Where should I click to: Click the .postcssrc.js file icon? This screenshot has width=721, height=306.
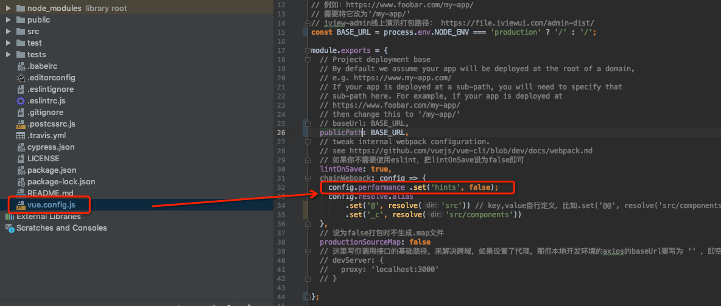click(20, 124)
